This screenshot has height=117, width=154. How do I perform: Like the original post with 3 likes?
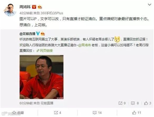pos(147,103)
